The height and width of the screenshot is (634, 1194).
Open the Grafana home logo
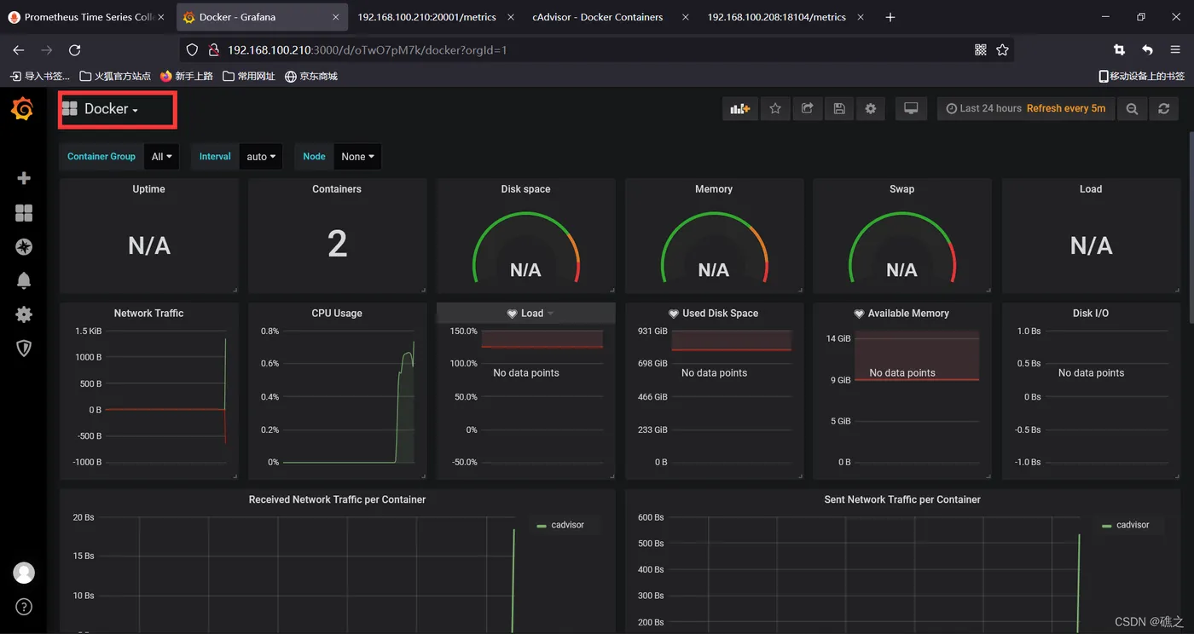23,109
